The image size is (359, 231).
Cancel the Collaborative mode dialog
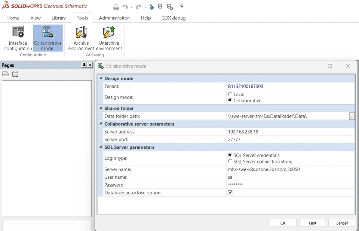click(341, 223)
